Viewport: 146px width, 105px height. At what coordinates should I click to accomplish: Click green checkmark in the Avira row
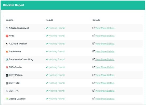[x=47, y=36]
